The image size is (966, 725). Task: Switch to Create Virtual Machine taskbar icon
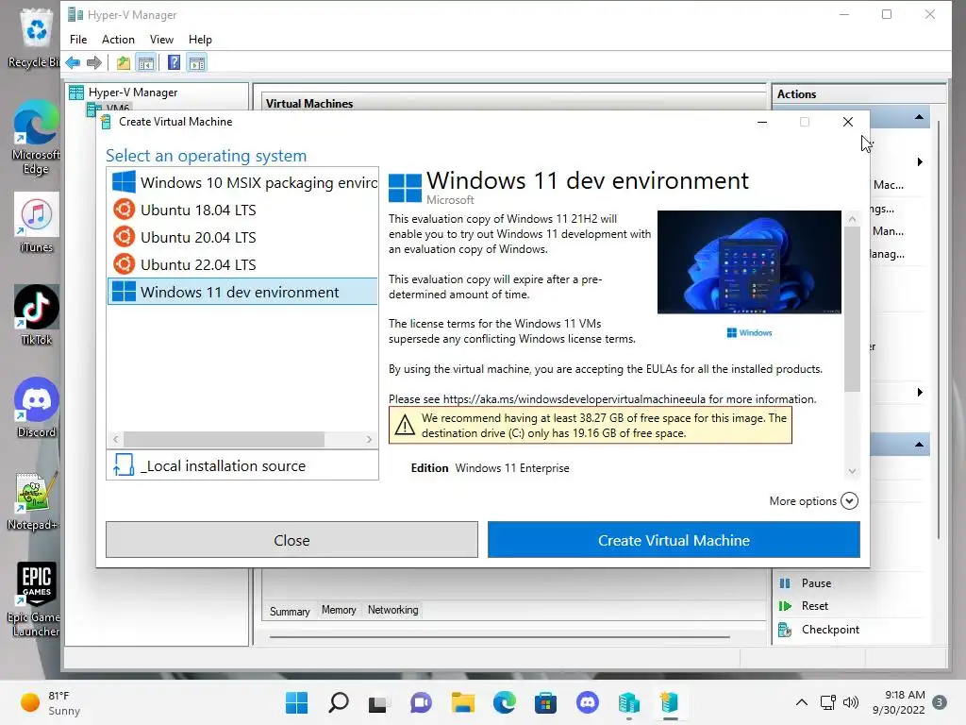tap(670, 702)
